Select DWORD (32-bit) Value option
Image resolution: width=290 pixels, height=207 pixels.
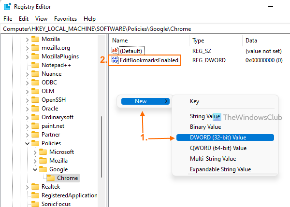(x=225, y=138)
